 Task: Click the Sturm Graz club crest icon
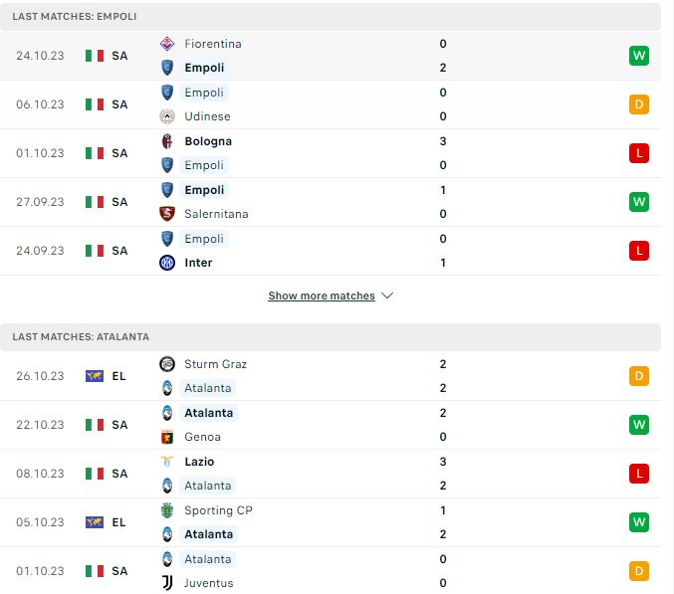167,364
